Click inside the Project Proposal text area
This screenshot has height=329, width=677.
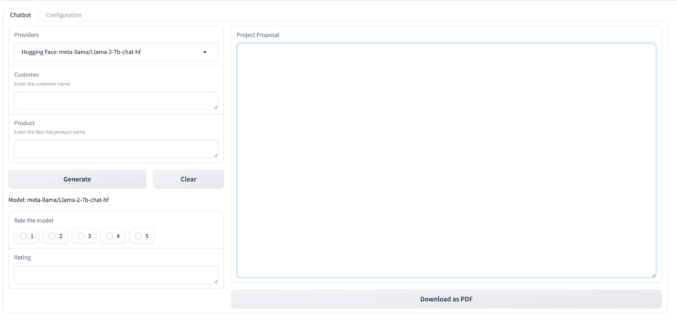pos(446,160)
